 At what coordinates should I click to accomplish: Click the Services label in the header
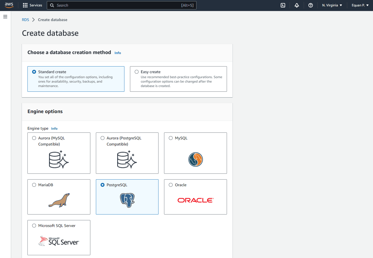tap(36, 5)
